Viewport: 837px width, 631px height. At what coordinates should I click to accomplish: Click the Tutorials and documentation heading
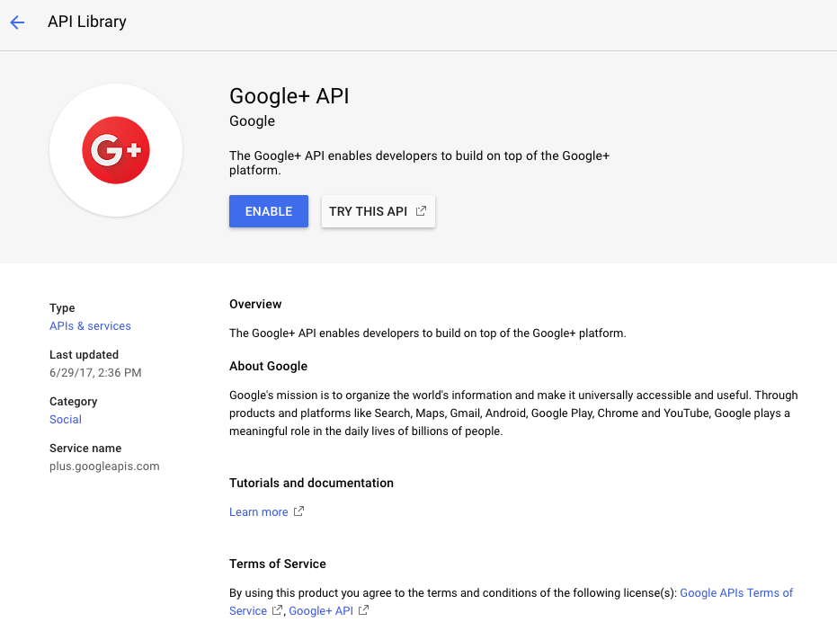point(311,483)
